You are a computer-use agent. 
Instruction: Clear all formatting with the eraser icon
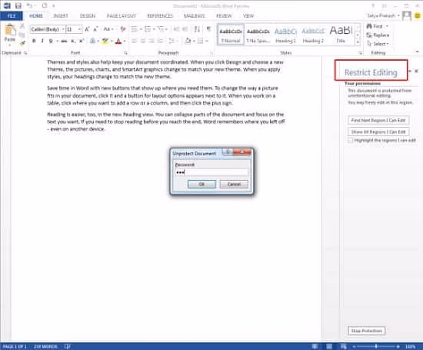123,29
